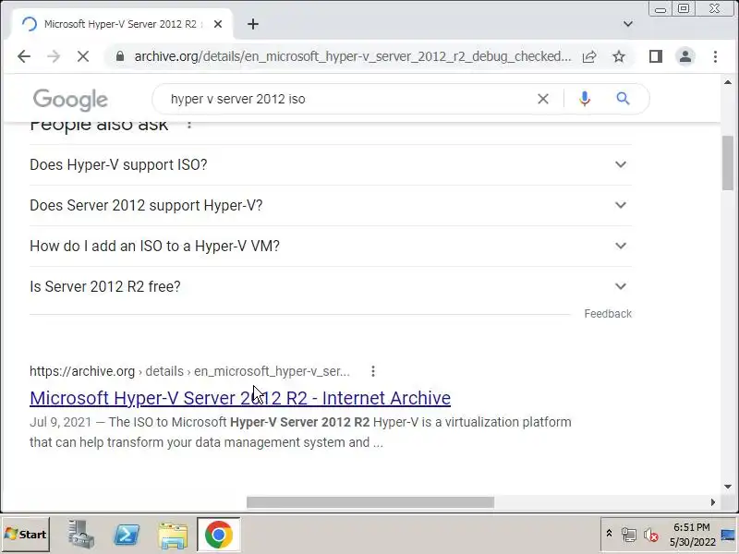739x554 pixels.
Task: Go back using the browser back arrow
Action: [x=24, y=56]
